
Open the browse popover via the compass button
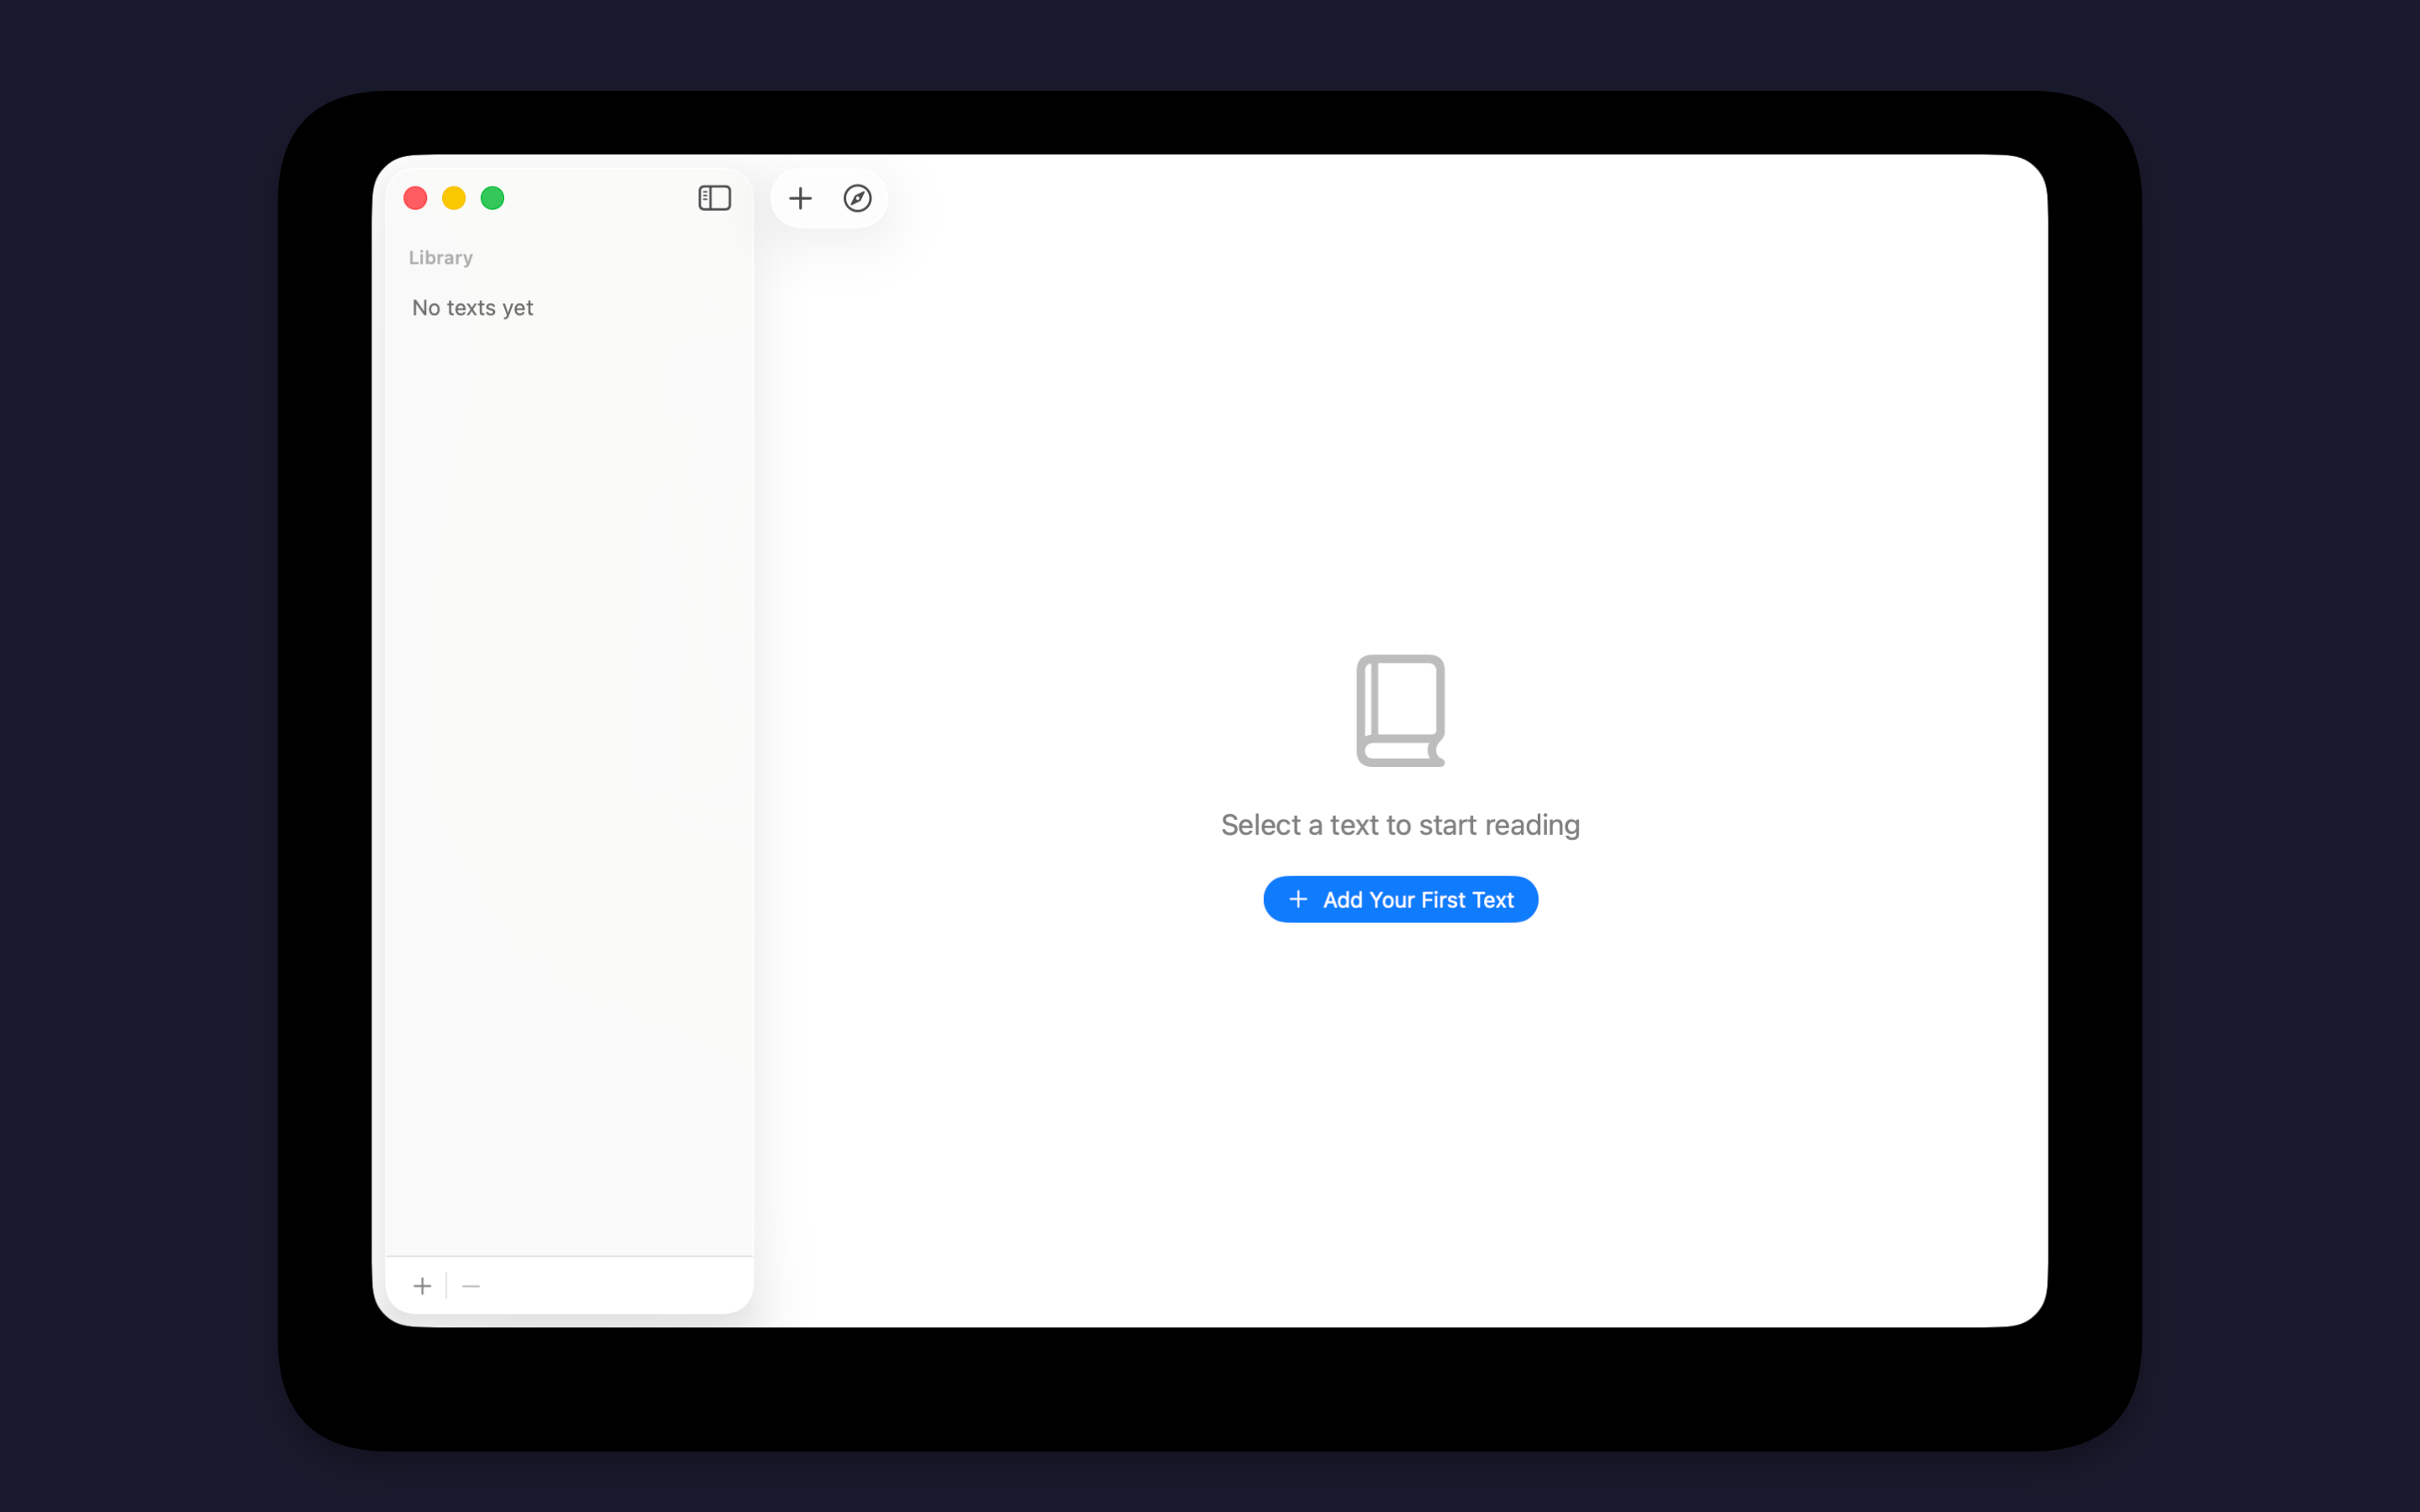858,198
